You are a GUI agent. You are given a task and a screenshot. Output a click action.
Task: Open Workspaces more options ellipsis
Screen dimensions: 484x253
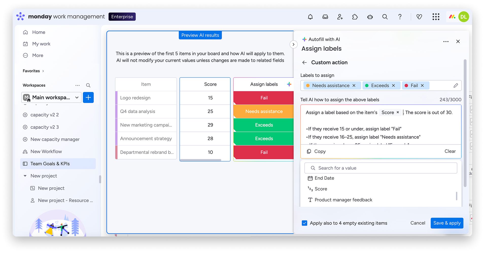77,85
